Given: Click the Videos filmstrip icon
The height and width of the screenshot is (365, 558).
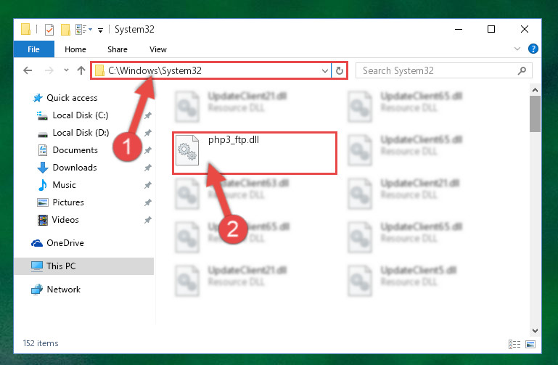Looking at the screenshot, I should click(x=43, y=220).
